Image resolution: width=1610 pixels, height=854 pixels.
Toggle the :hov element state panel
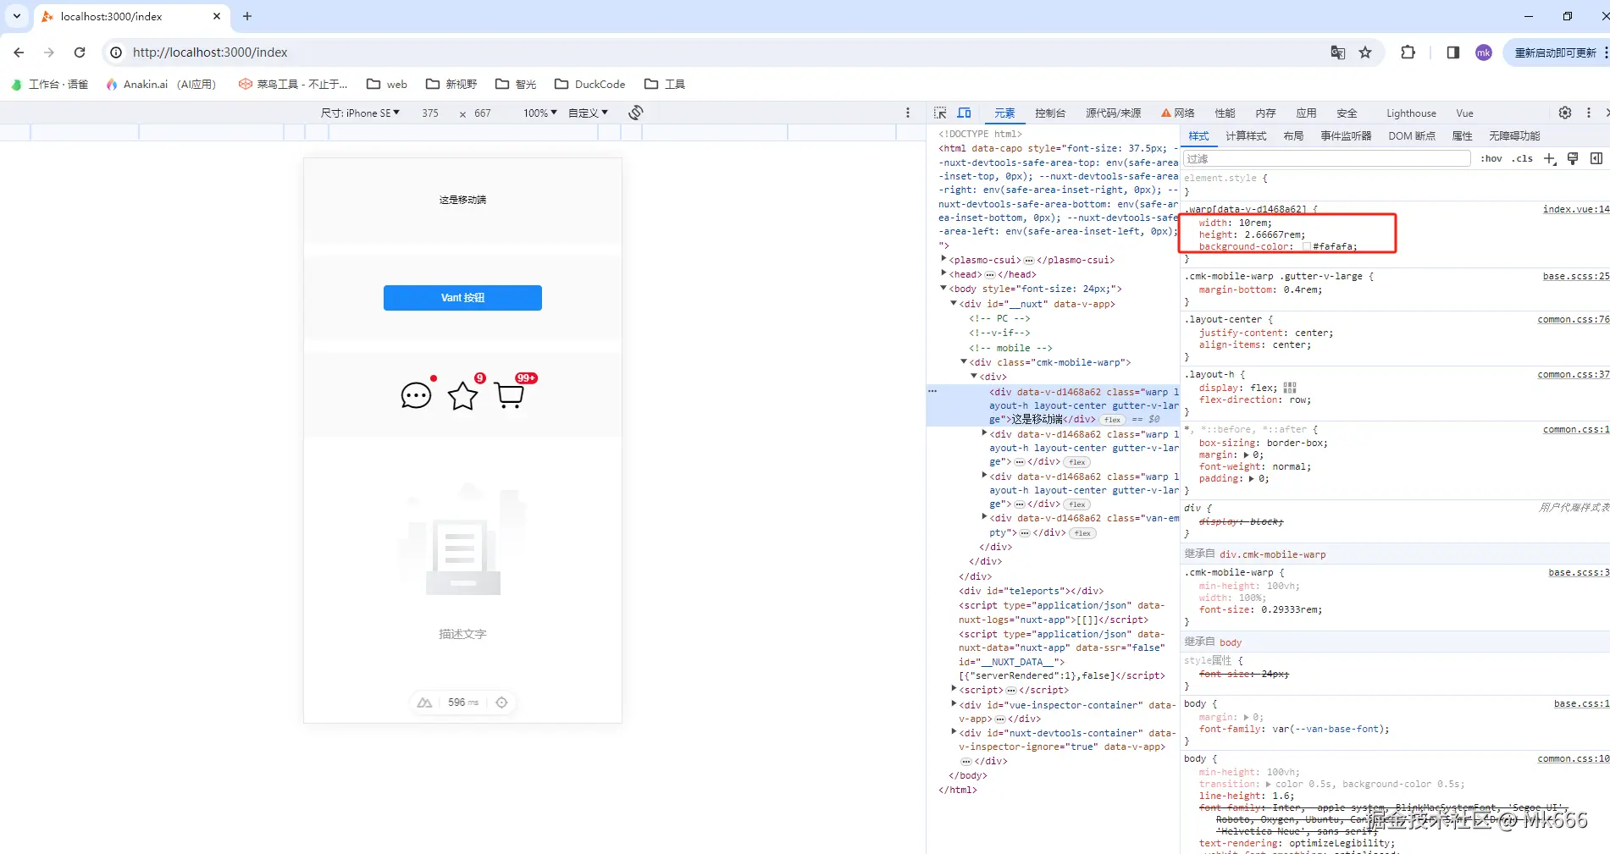1491,158
